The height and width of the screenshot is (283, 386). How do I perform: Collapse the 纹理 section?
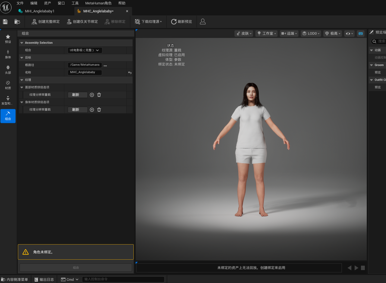point(22,80)
